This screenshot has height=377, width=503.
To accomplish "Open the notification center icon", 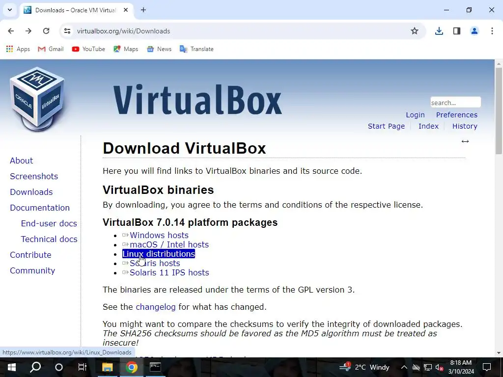I will [x=487, y=367].
